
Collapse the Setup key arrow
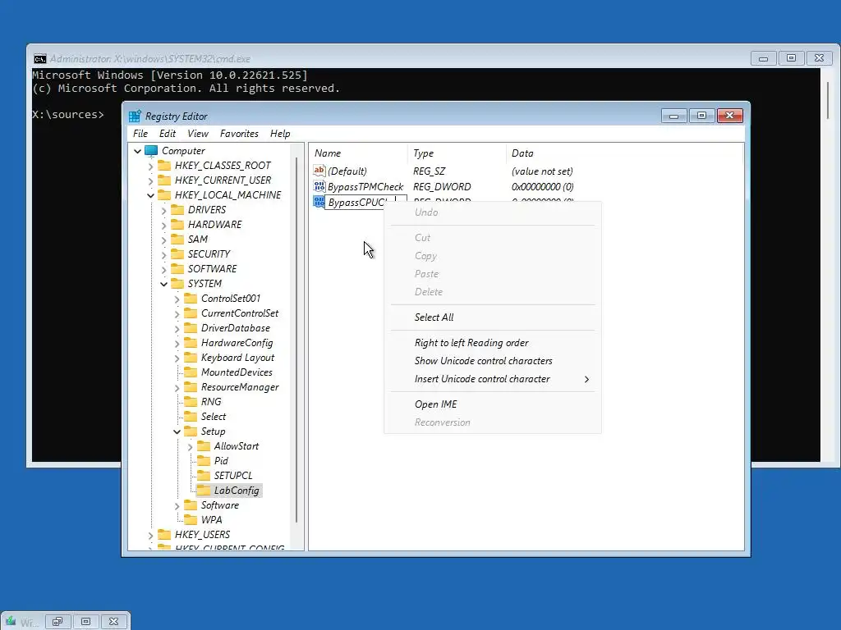(177, 431)
